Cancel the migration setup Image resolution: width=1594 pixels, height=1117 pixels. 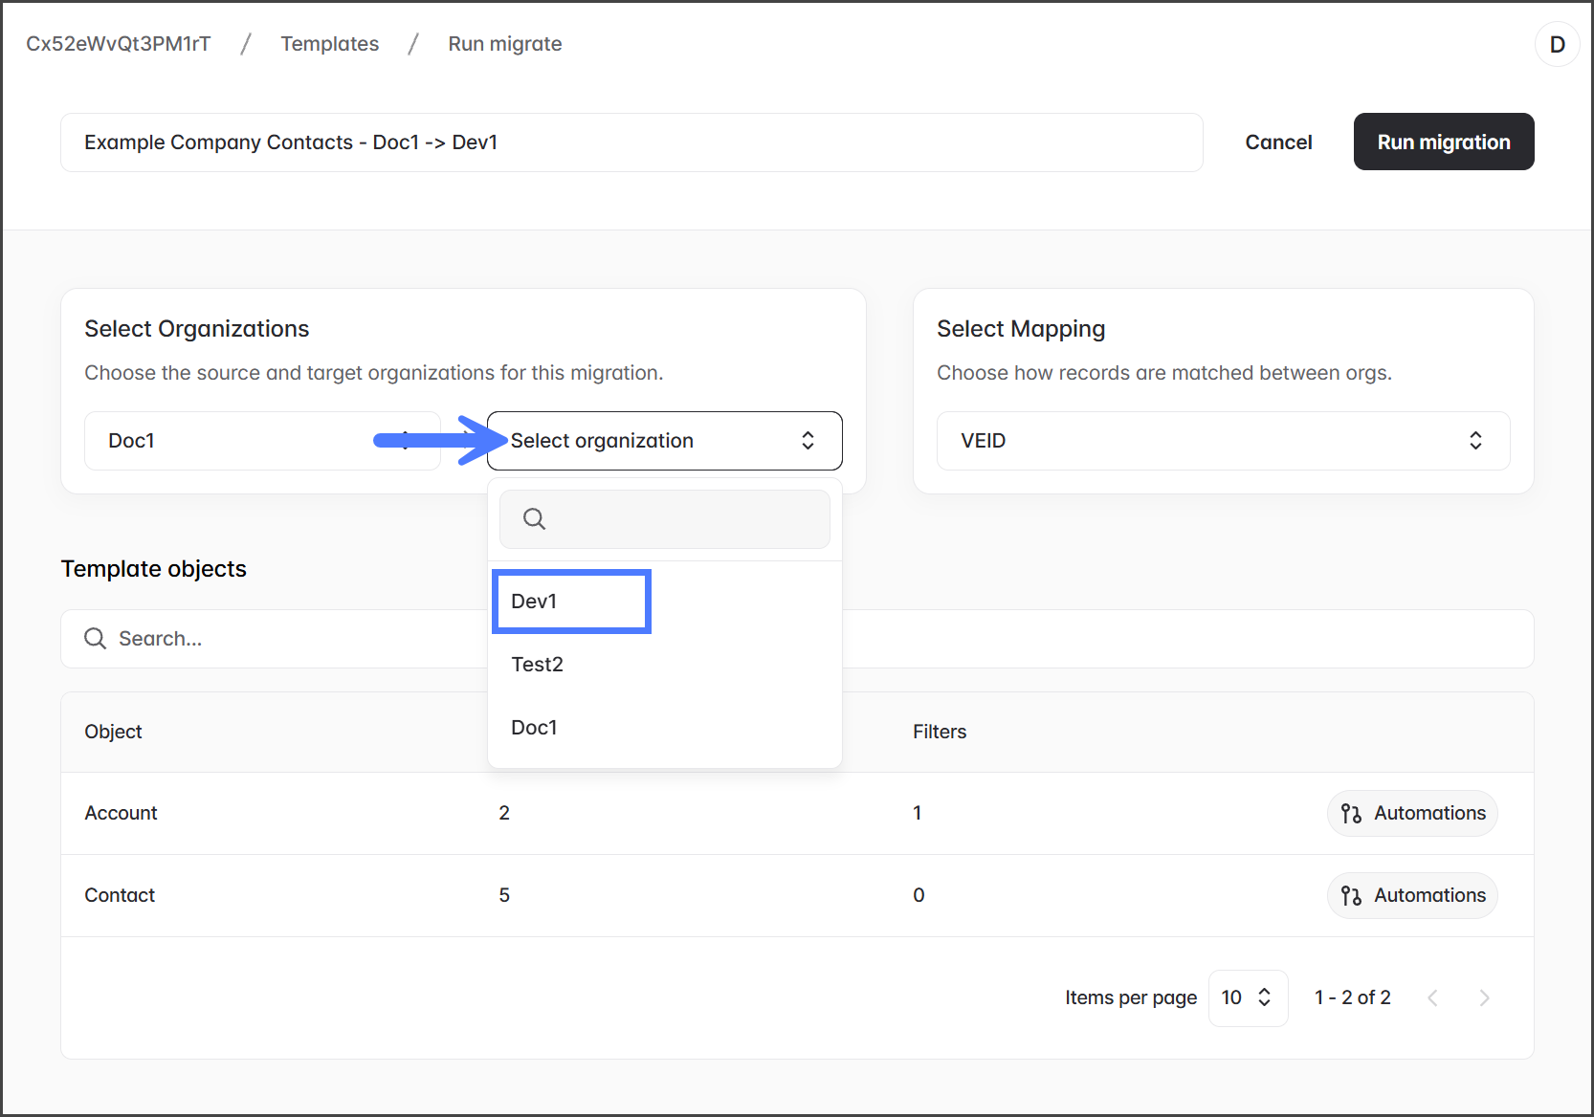(x=1277, y=142)
